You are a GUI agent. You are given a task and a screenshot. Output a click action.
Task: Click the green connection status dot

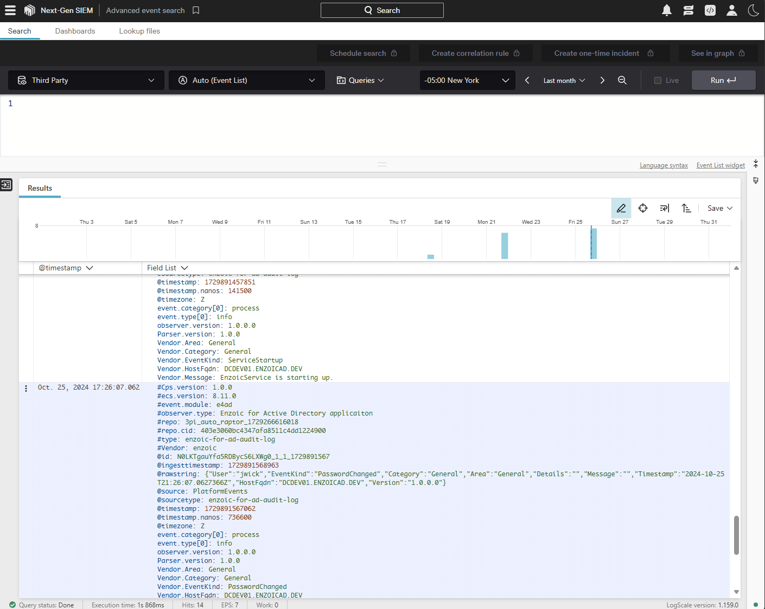755,605
